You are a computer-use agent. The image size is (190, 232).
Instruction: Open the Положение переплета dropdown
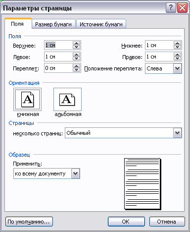click(x=178, y=68)
